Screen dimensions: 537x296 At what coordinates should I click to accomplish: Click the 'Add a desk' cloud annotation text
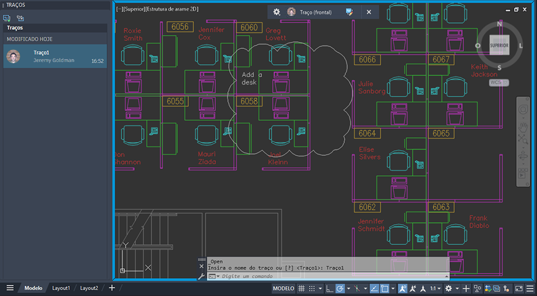[x=252, y=78]
